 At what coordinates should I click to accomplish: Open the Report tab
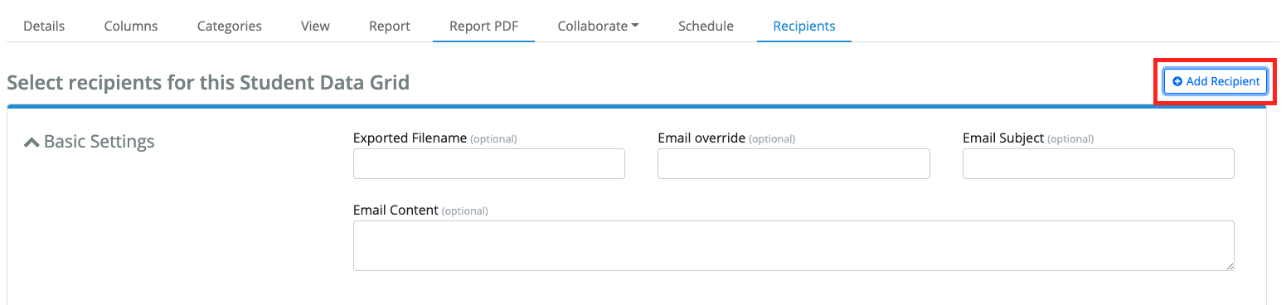pos(390,26)
